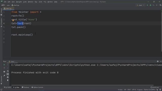This screenshot has height=91, width=162.
Task: Click on root.mainloop() code line
Action: (22, 35)
